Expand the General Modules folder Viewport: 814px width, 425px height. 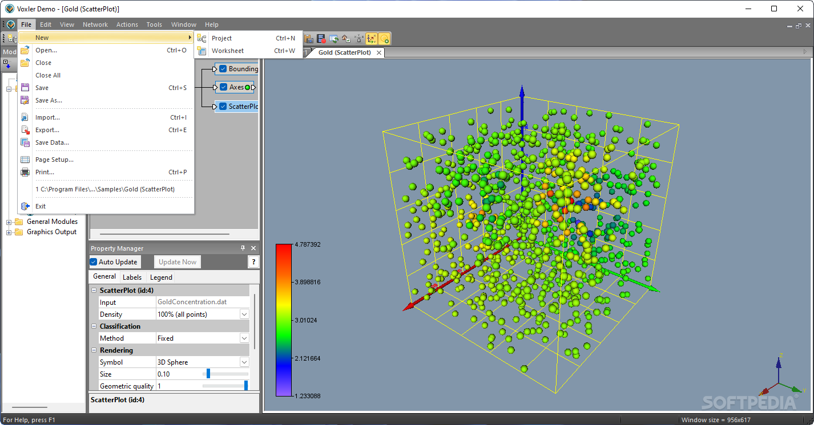9,222
